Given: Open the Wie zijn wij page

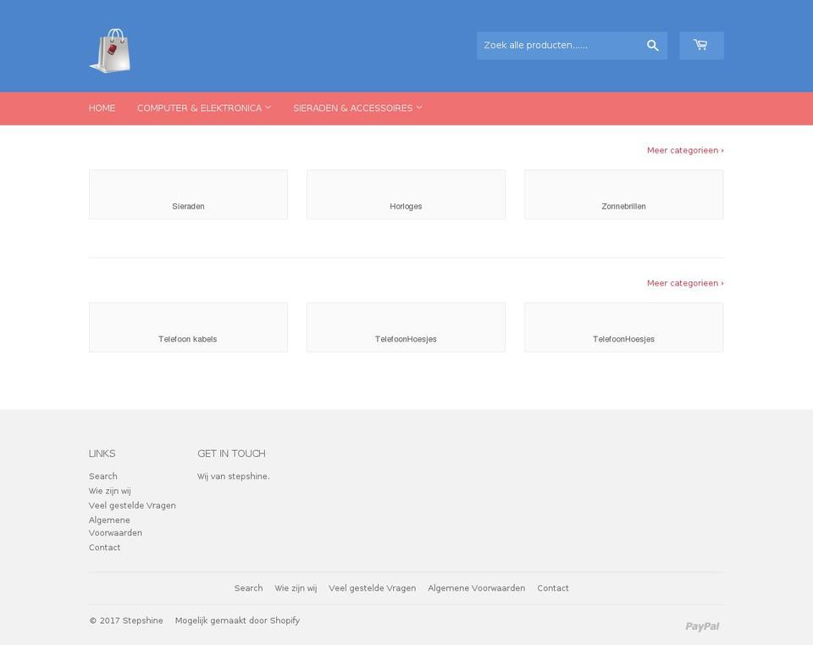Looking at the screenshot, I should [x=109, y=491].
